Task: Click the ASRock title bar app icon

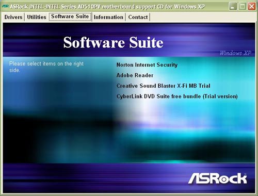Action: coord(5,6)
